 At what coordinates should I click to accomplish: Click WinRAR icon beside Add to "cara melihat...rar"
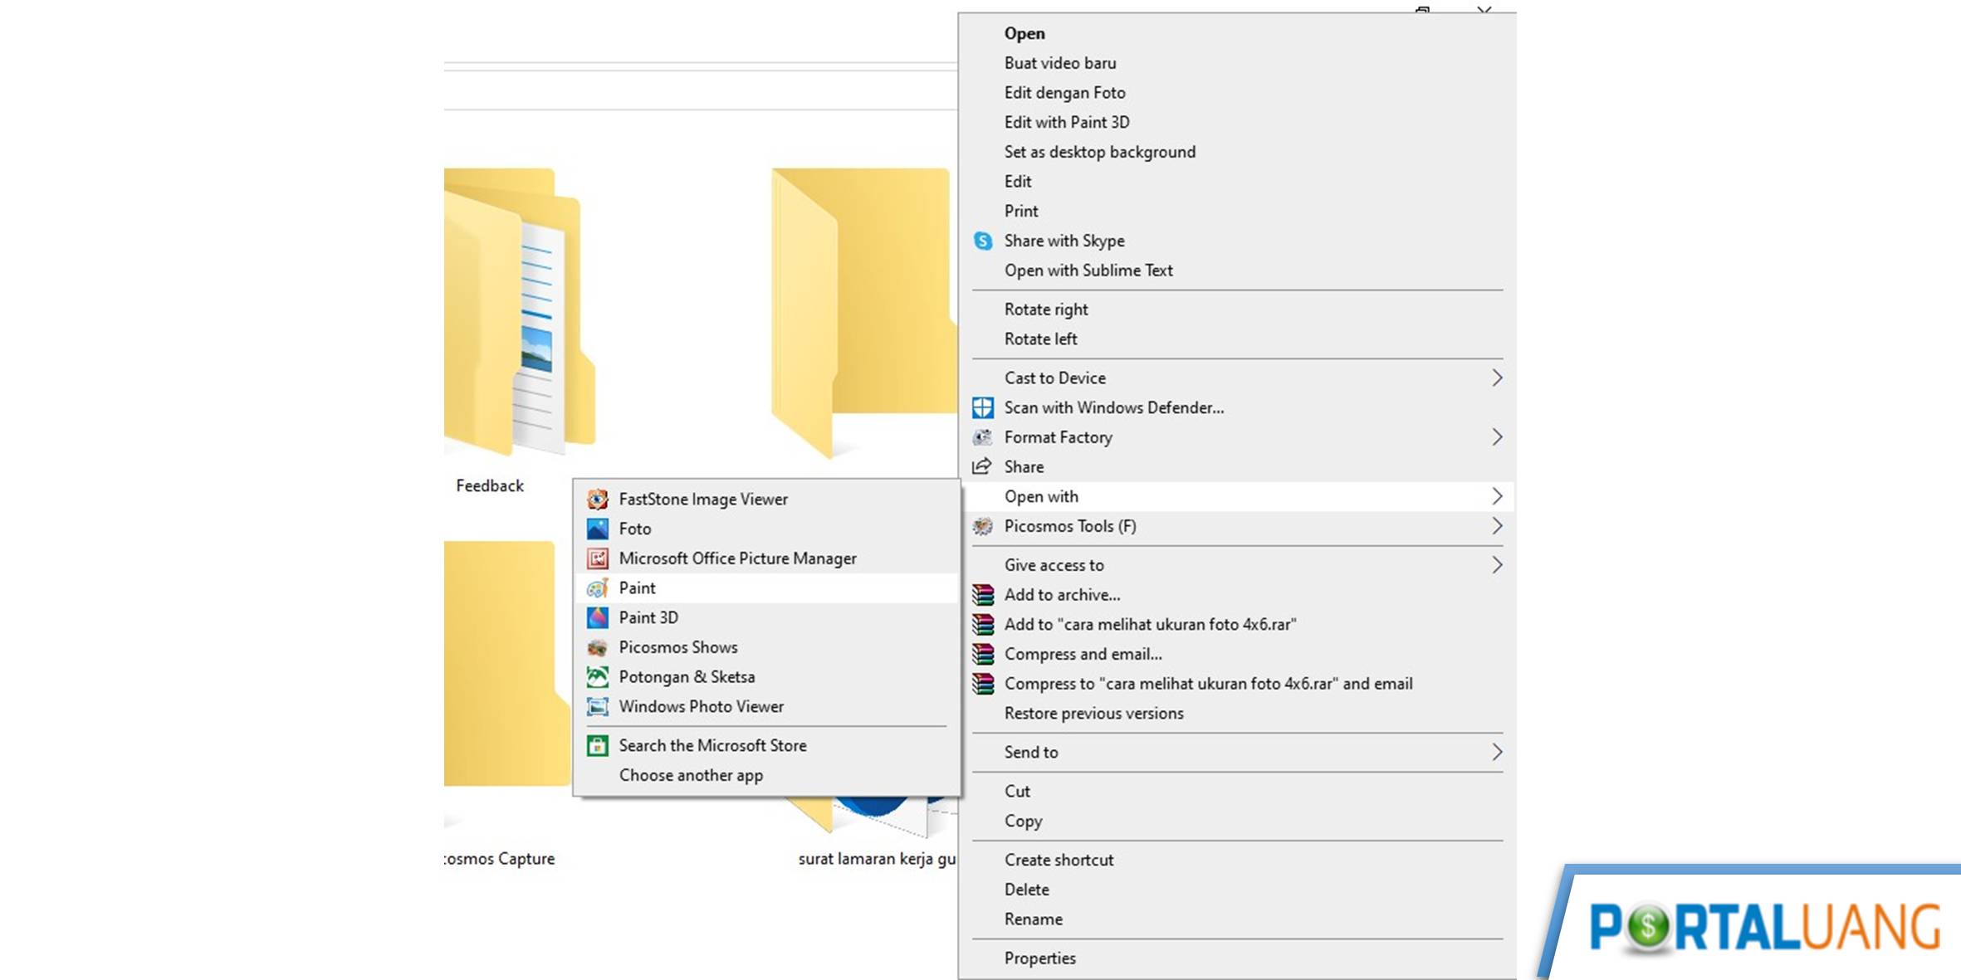coord(983,624)
